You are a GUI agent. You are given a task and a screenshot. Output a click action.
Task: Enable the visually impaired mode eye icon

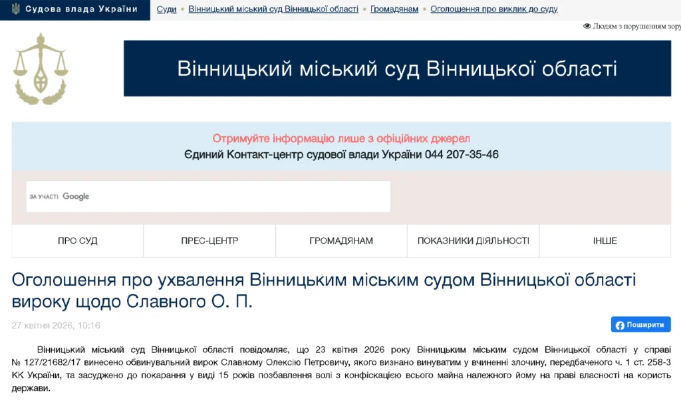click(x=587, y=26)
